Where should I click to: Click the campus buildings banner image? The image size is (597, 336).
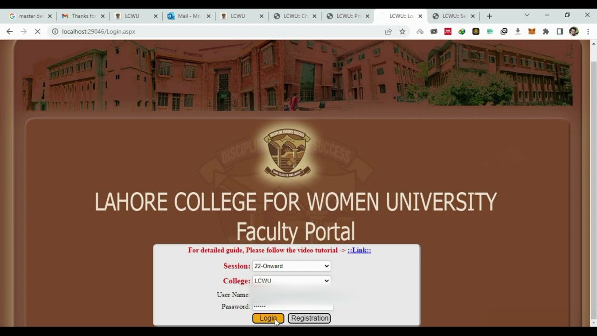point(298,75)
